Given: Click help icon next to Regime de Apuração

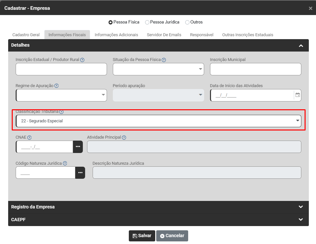Looking at the screenshot, I should 56,86.
